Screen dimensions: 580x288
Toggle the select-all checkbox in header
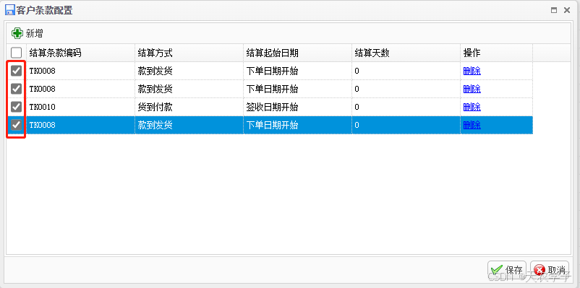click(x=17, y=53)
